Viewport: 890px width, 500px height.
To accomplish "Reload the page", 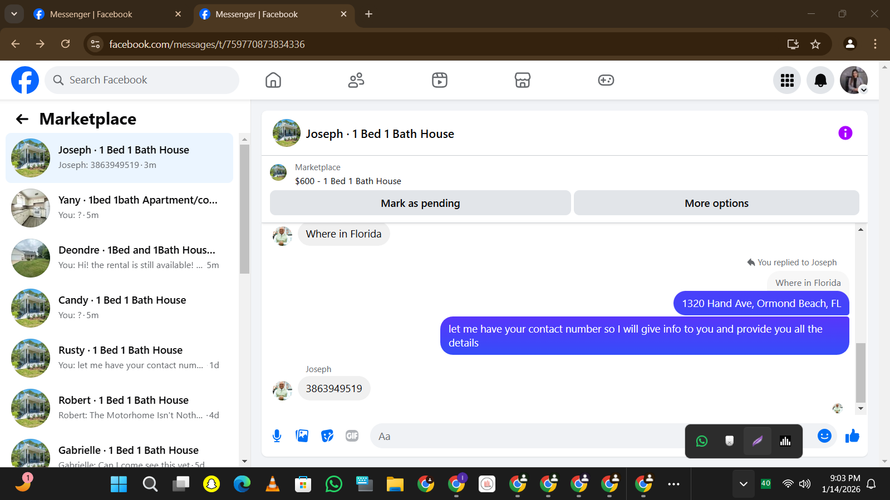I will point(66,44).
